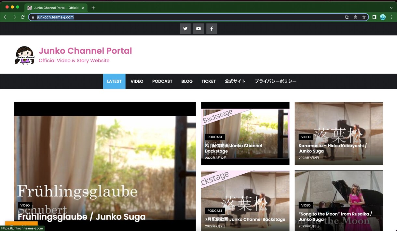Toggle the browser side panel icon
Viewport: 397px width, 231px height.
tap(374, 17)
